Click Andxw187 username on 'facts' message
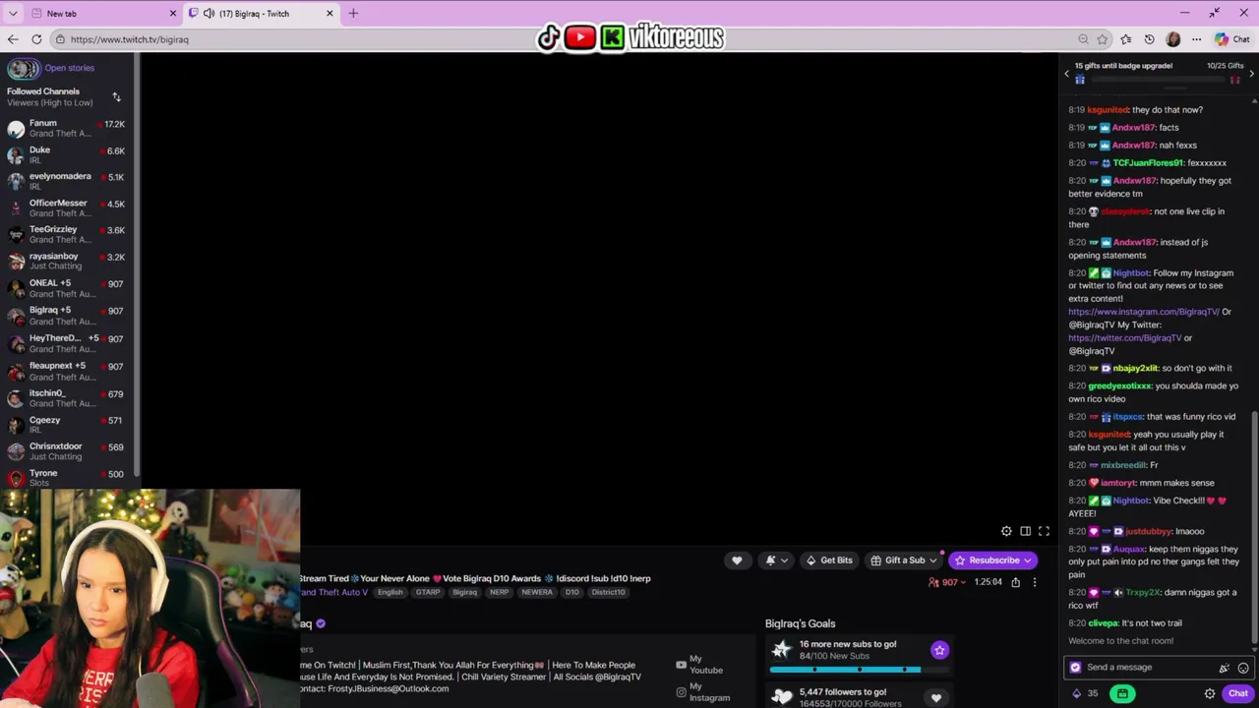Viewport: 1259px width, 708px height. [x=1133, y=128]
